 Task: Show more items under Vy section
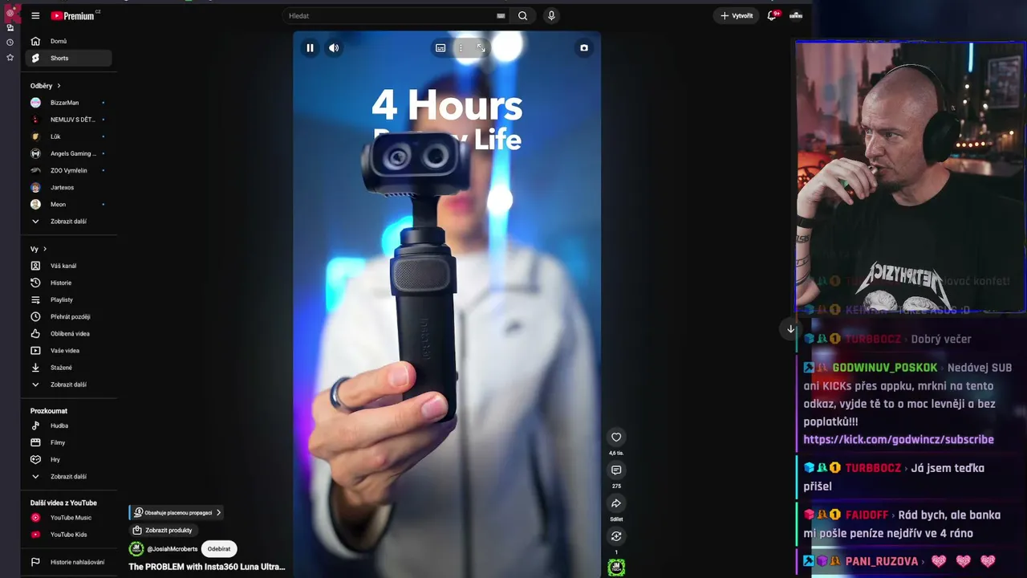pos(68,385)
